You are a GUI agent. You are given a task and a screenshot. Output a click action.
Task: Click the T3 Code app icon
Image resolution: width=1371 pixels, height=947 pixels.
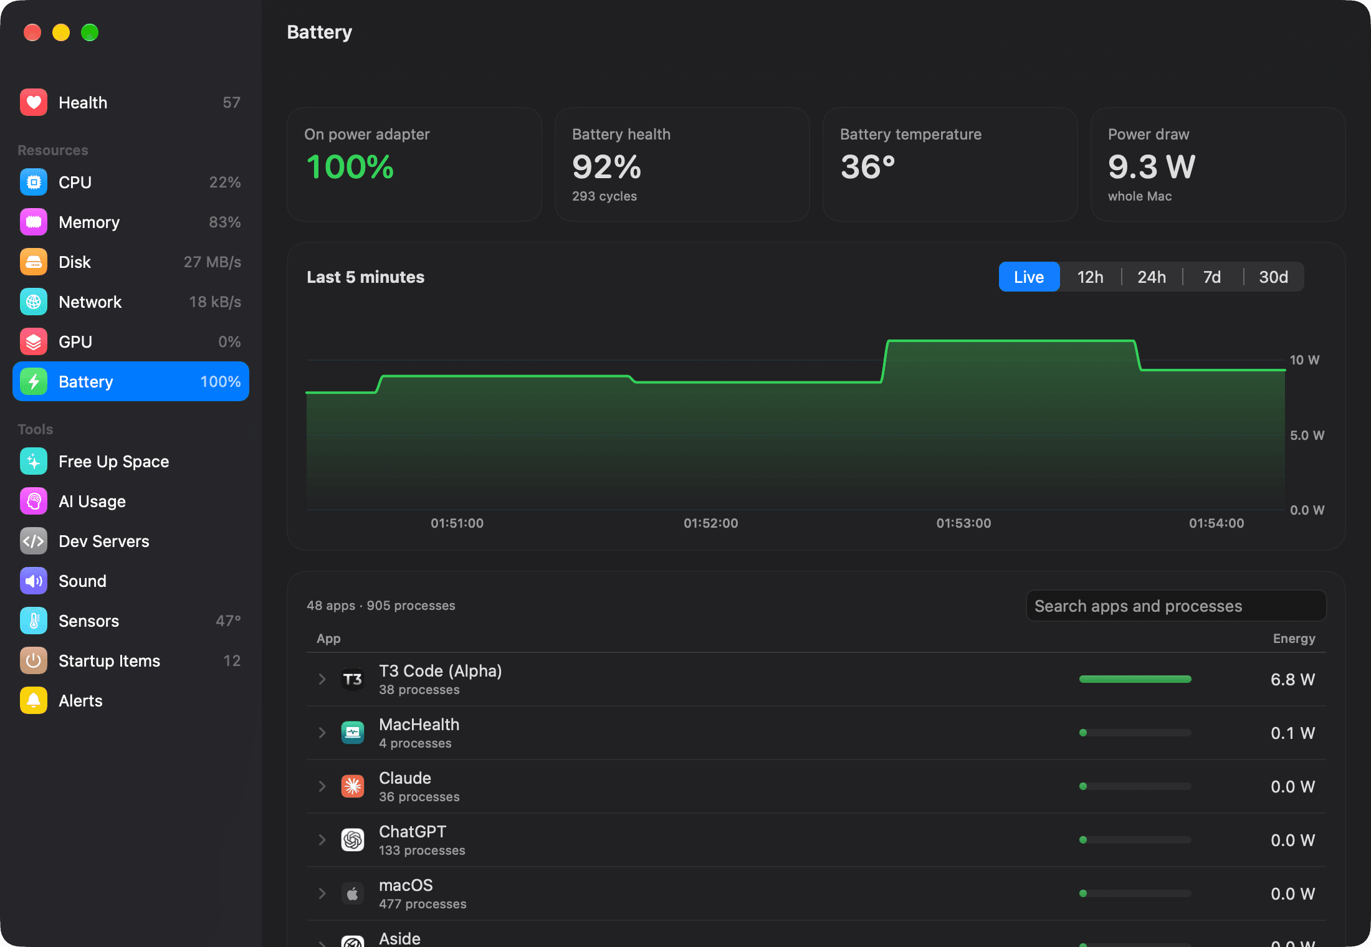[353, 679]
